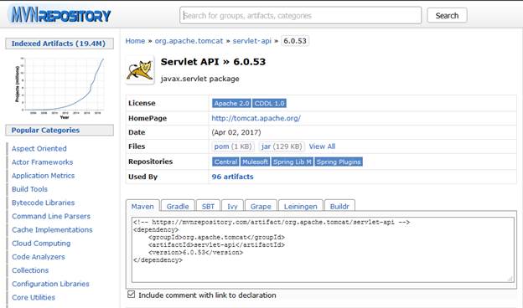This screenshot has height=308, width=523.
Task: Open the Build Tools category
Action: pos(29,189)
